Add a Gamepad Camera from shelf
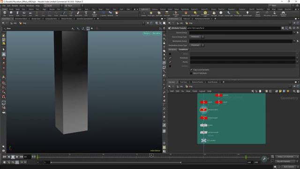 pyautogui.click(x=283, y=14)
